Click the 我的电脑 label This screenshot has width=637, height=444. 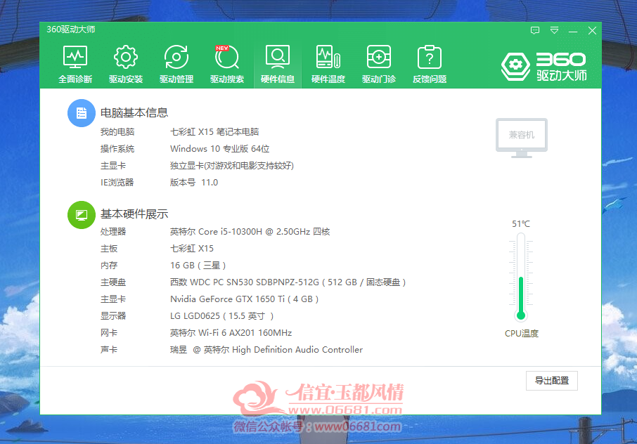click(x=117, y=132)
